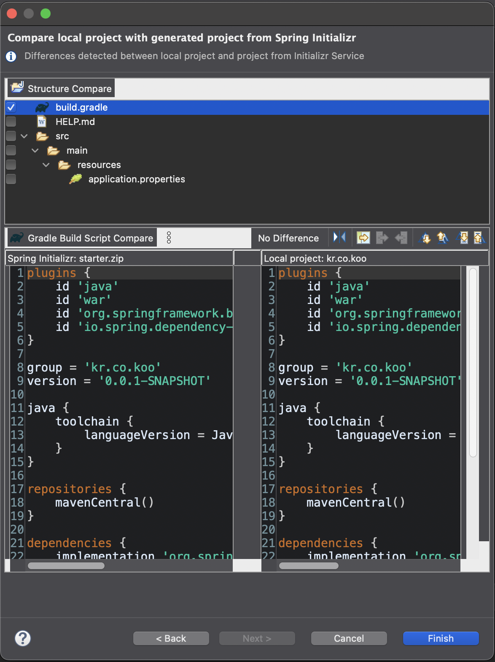Check the HELP.md checkbox

(x=11, y=122)
